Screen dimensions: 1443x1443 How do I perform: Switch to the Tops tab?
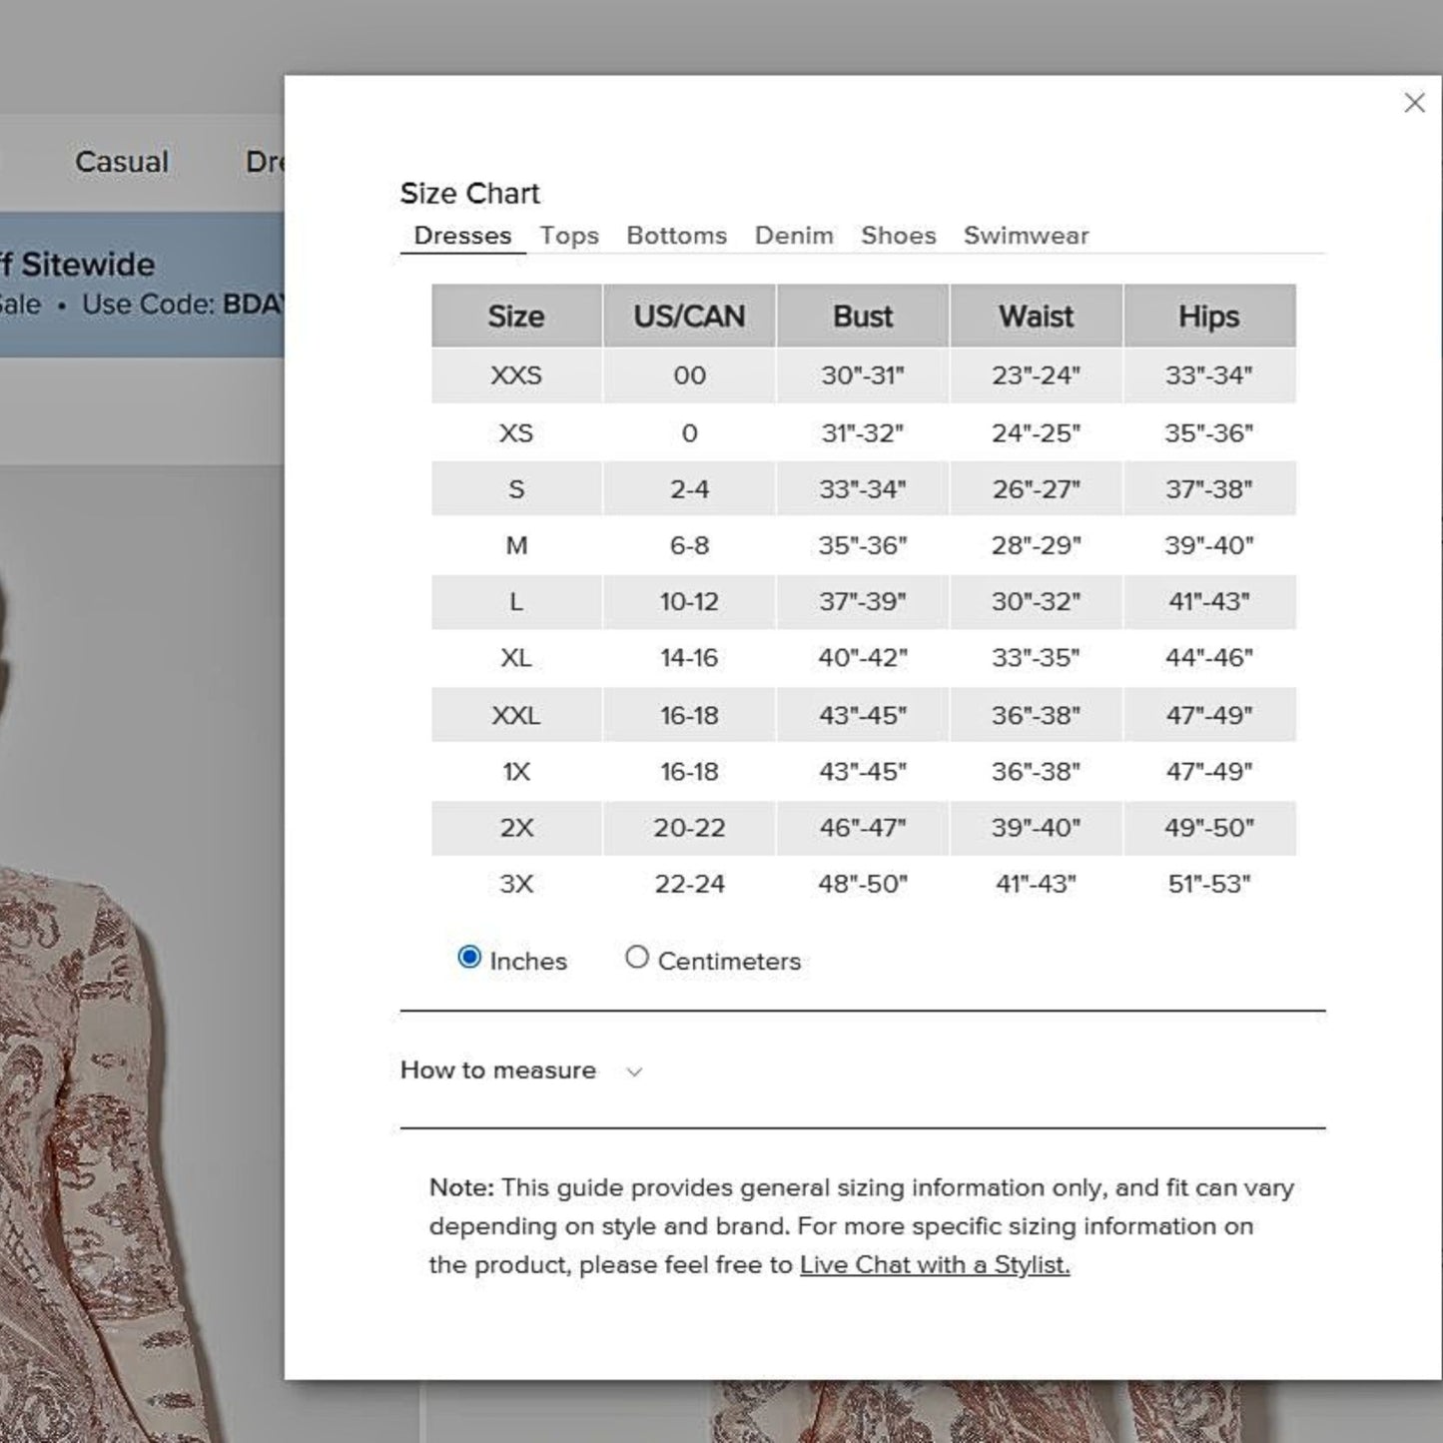(x=569, y=236)
